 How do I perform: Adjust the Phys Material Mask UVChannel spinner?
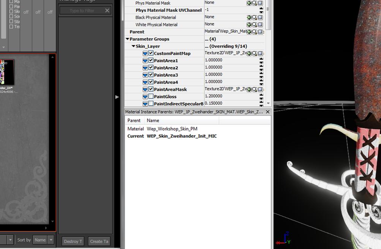[261, 10]
